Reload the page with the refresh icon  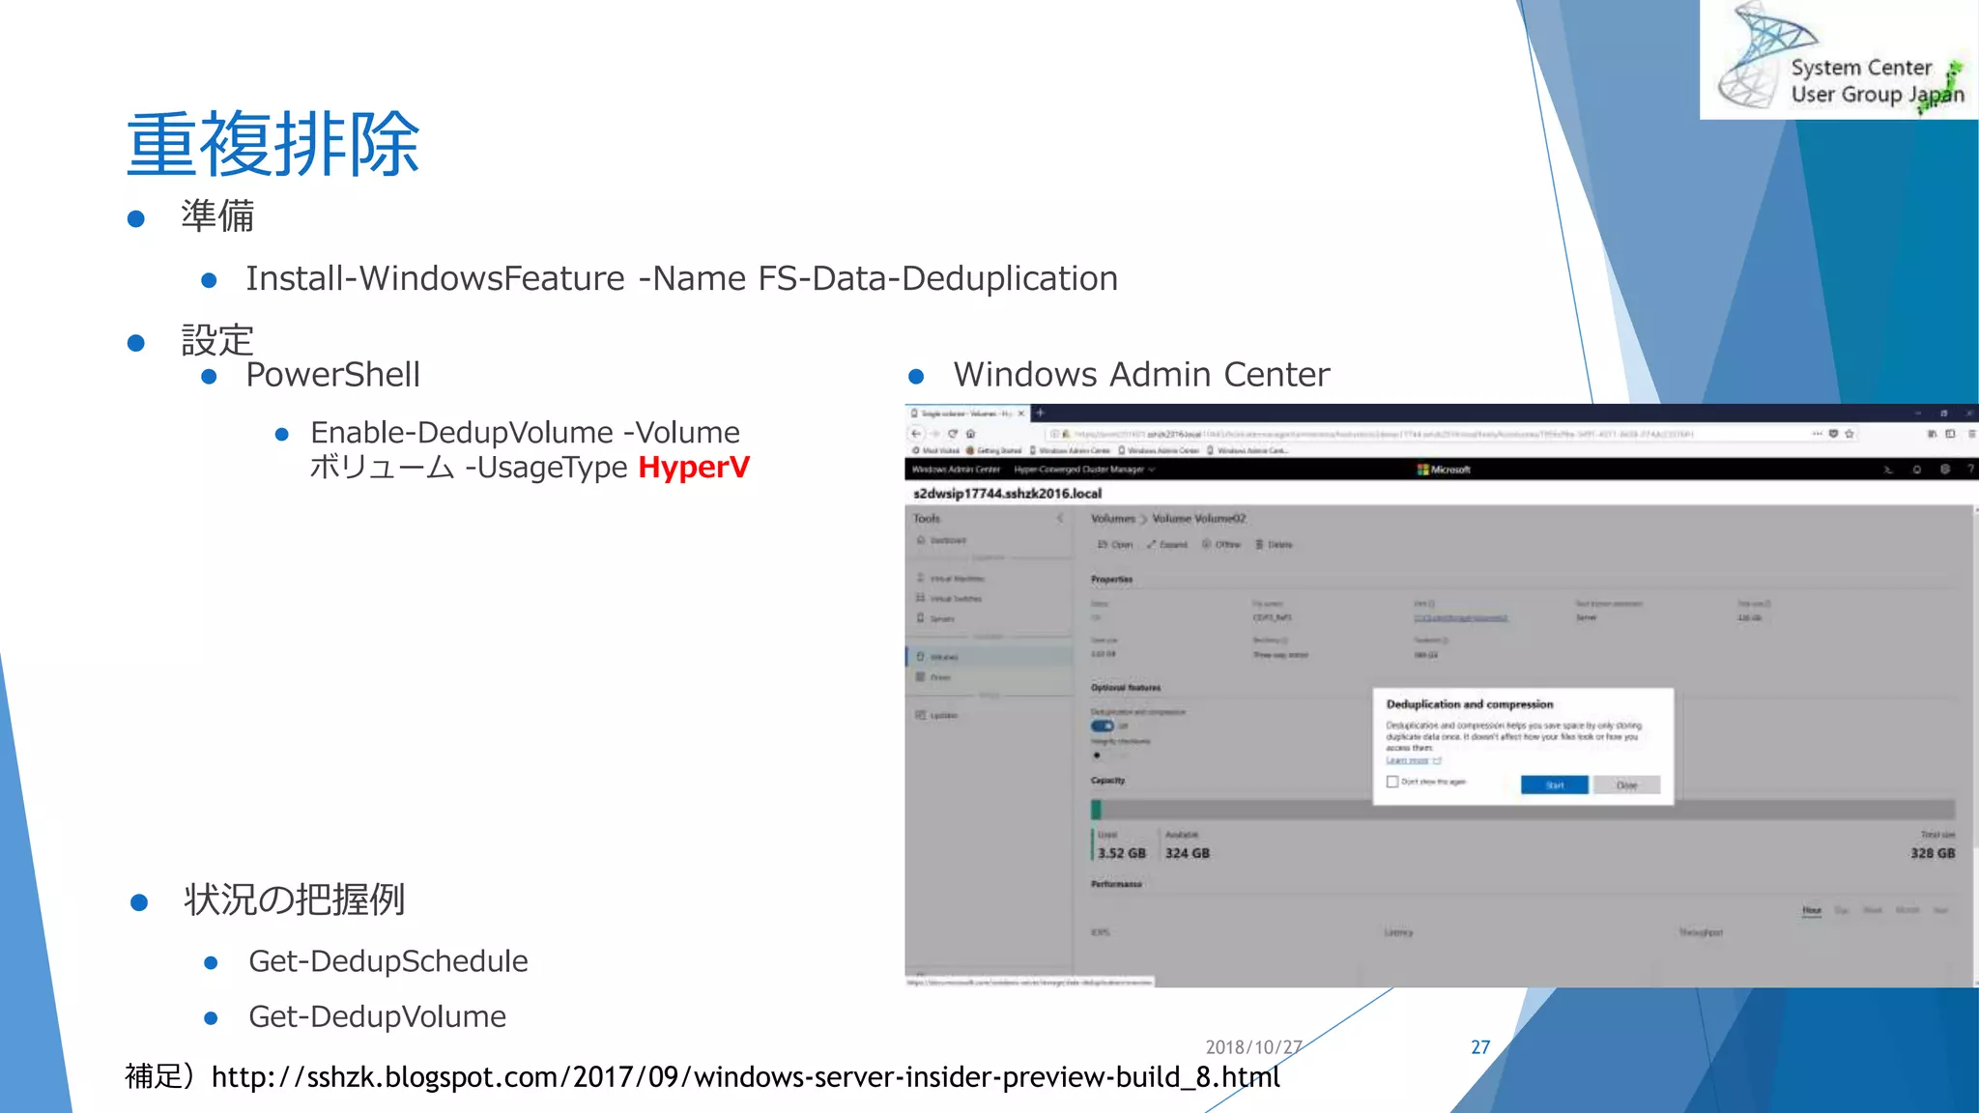tap(953, 434)
